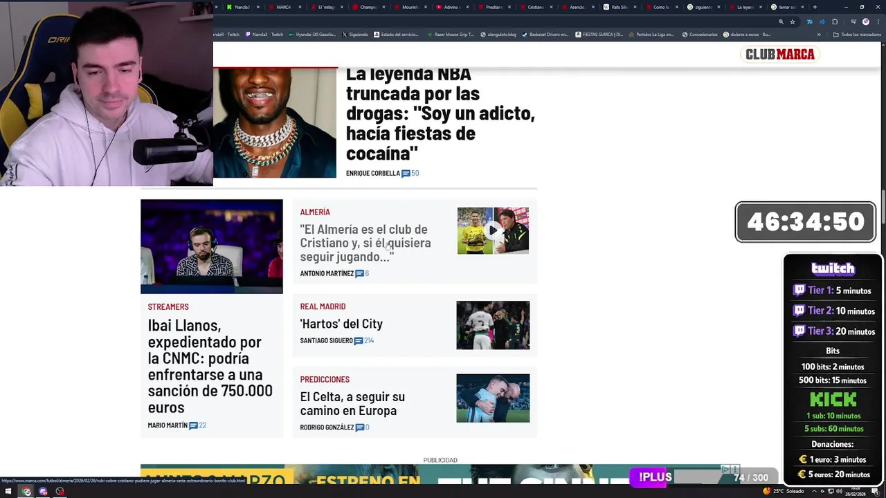Close the 'siguiente' Google tab

(720, 7)
